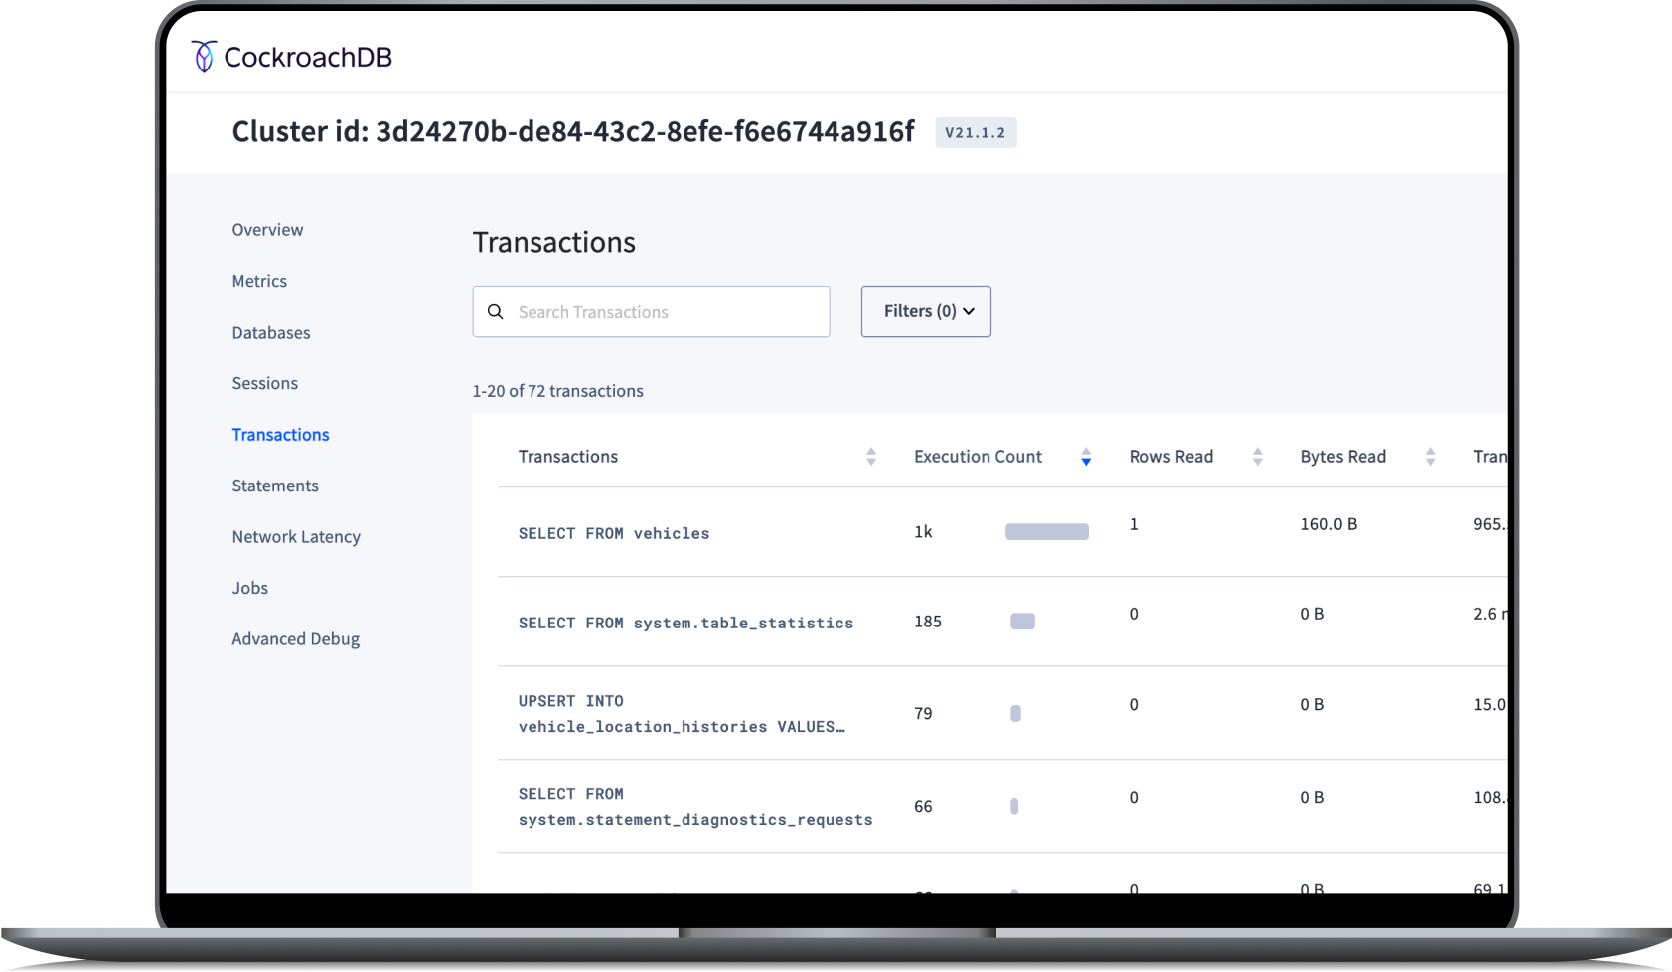
Task: Sort the table by Bytes Read
Action: click(x=1430, y=456)
